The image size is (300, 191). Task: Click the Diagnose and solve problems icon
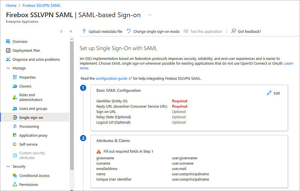point(8,59)
